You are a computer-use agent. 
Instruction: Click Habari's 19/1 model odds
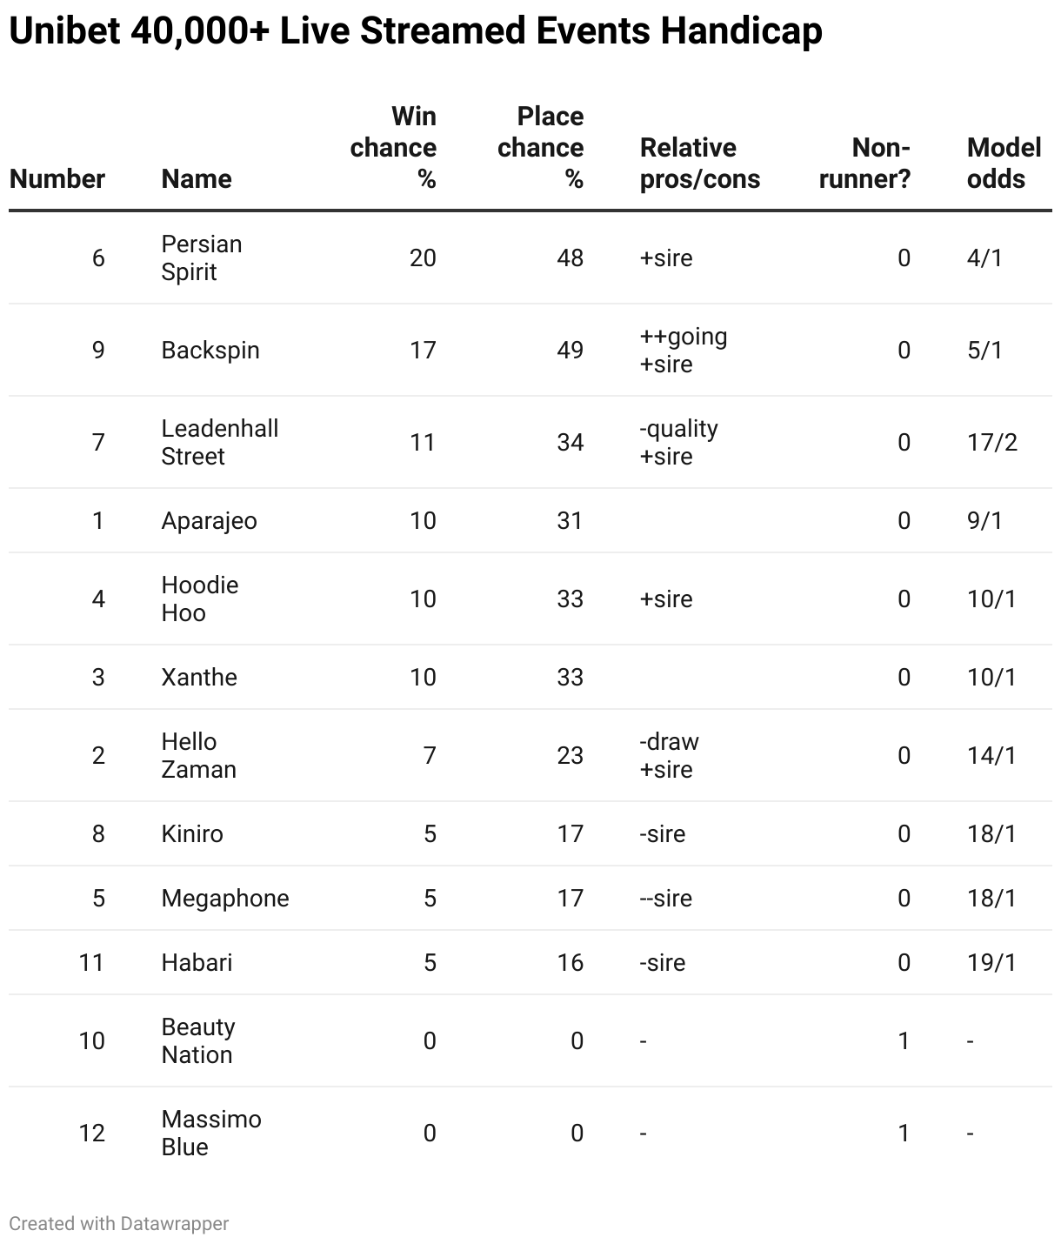click(991, 963)
